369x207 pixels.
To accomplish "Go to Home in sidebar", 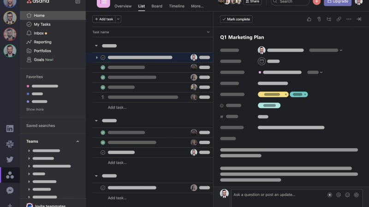I will point(53,16).
